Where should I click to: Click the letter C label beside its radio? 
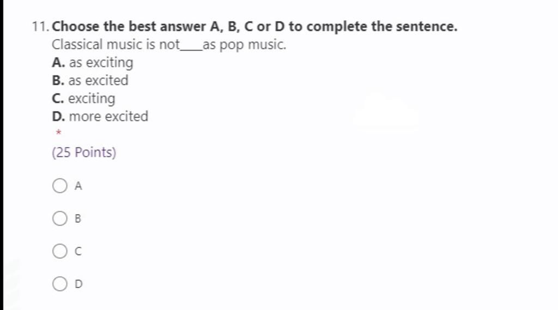[78, 251]
